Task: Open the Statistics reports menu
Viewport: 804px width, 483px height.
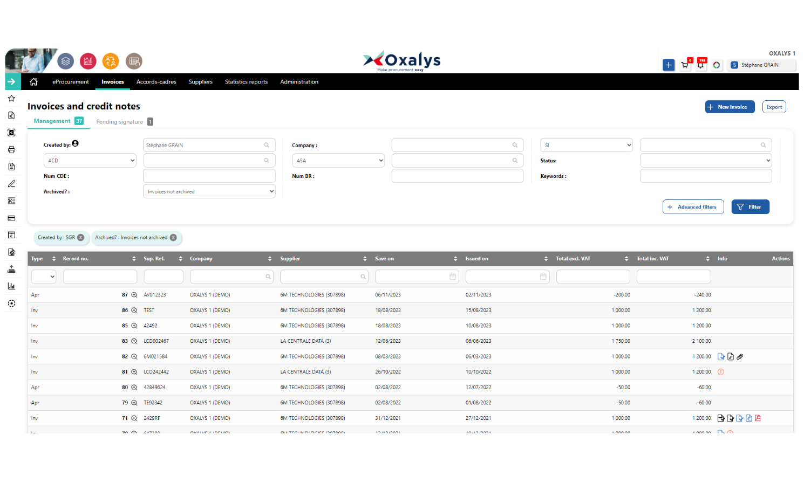Action: pos(246,82)
